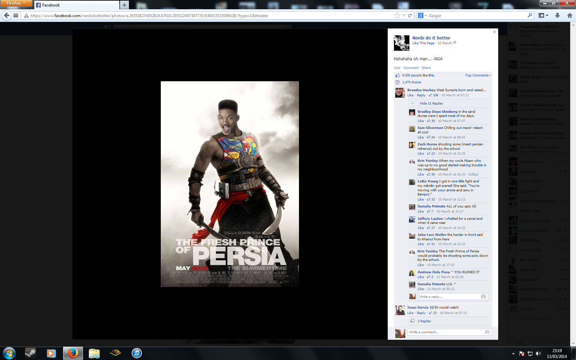Viewport: 576px width, 360px height.
Task: Open Isaac Garcia's profile
Action: 418,308
